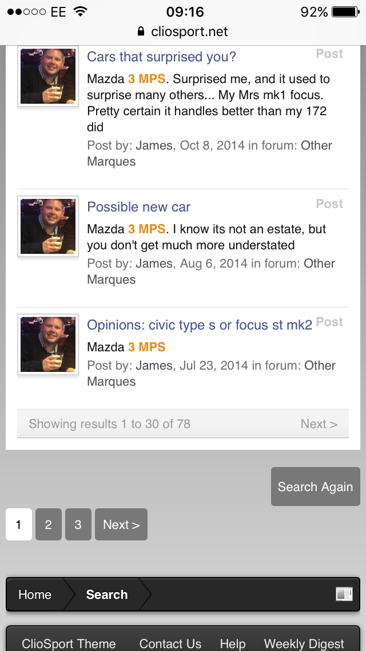366x651 pixels.
Task: Click the Next > pagination button
Action: tap(121, 524)
